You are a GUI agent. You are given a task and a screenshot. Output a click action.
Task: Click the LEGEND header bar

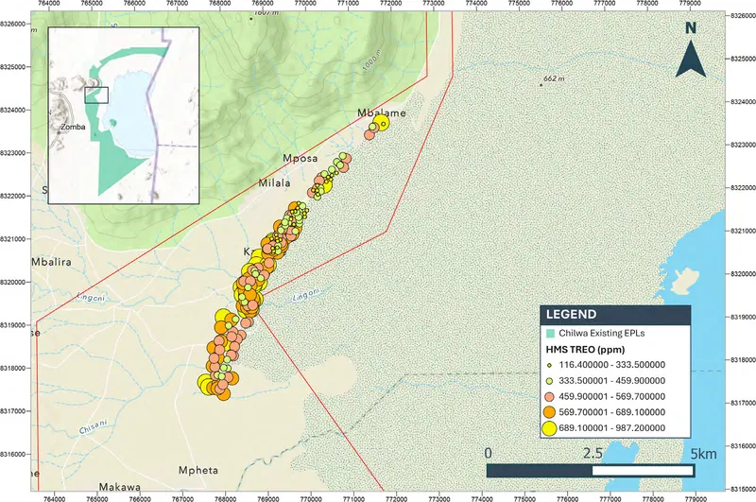pyautogui.click(x=615, y=315)
